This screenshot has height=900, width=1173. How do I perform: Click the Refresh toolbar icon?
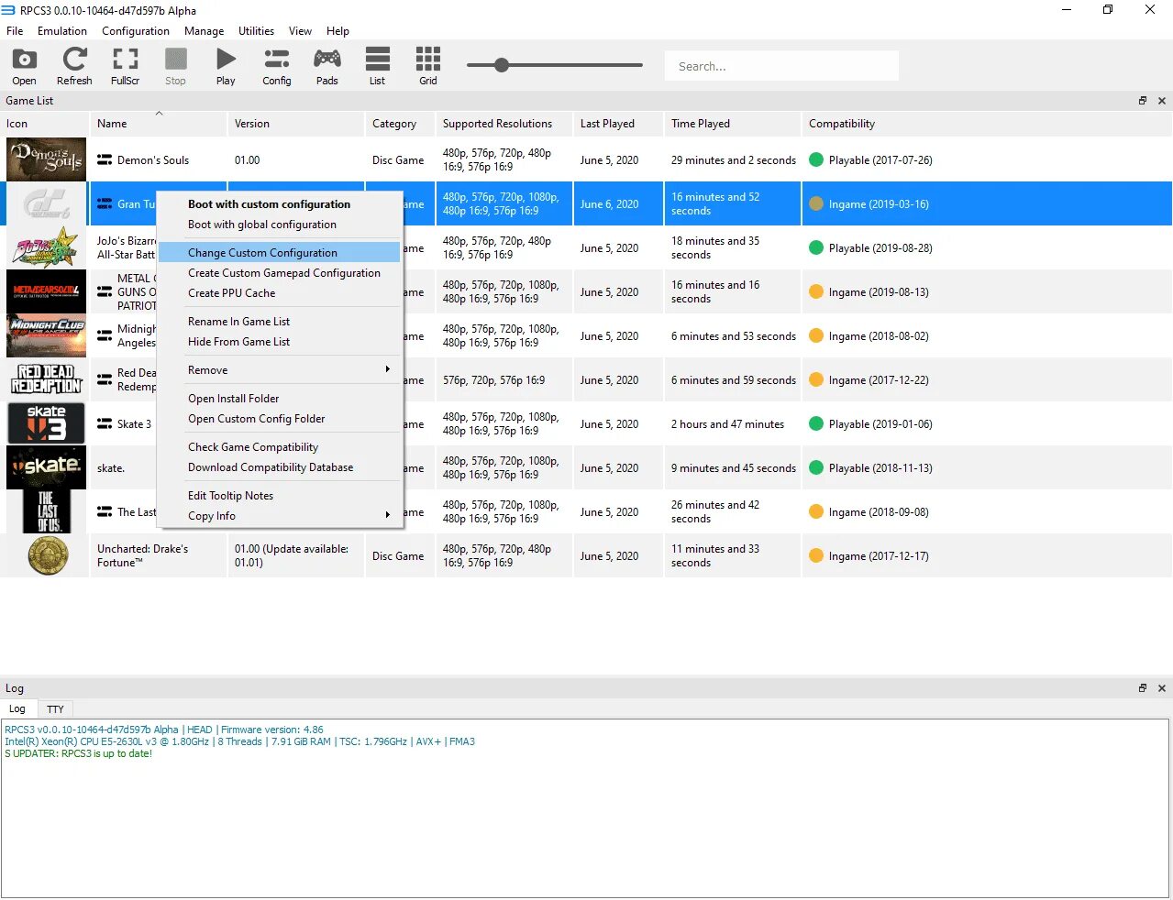74,66
